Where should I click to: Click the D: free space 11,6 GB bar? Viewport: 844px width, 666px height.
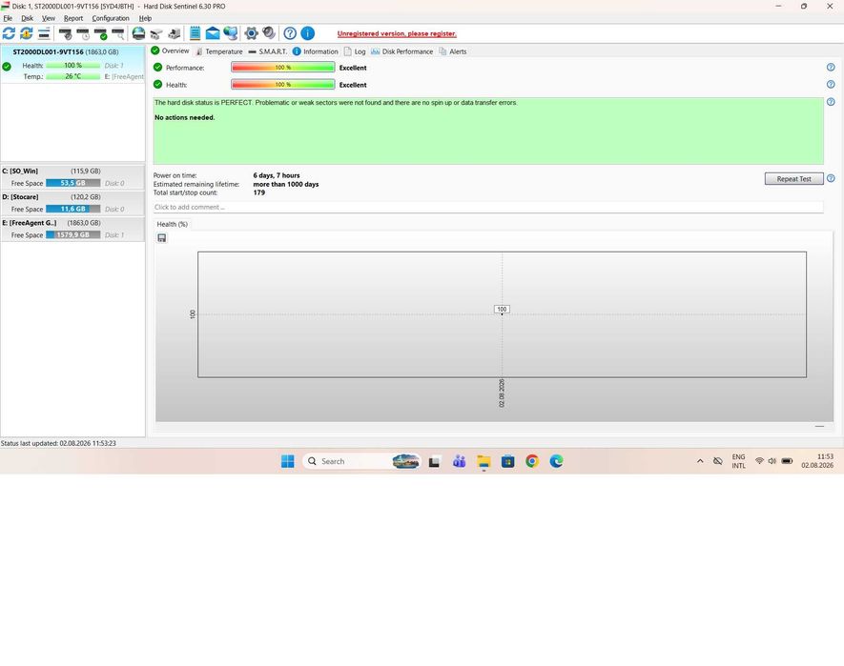pos(73,209)
